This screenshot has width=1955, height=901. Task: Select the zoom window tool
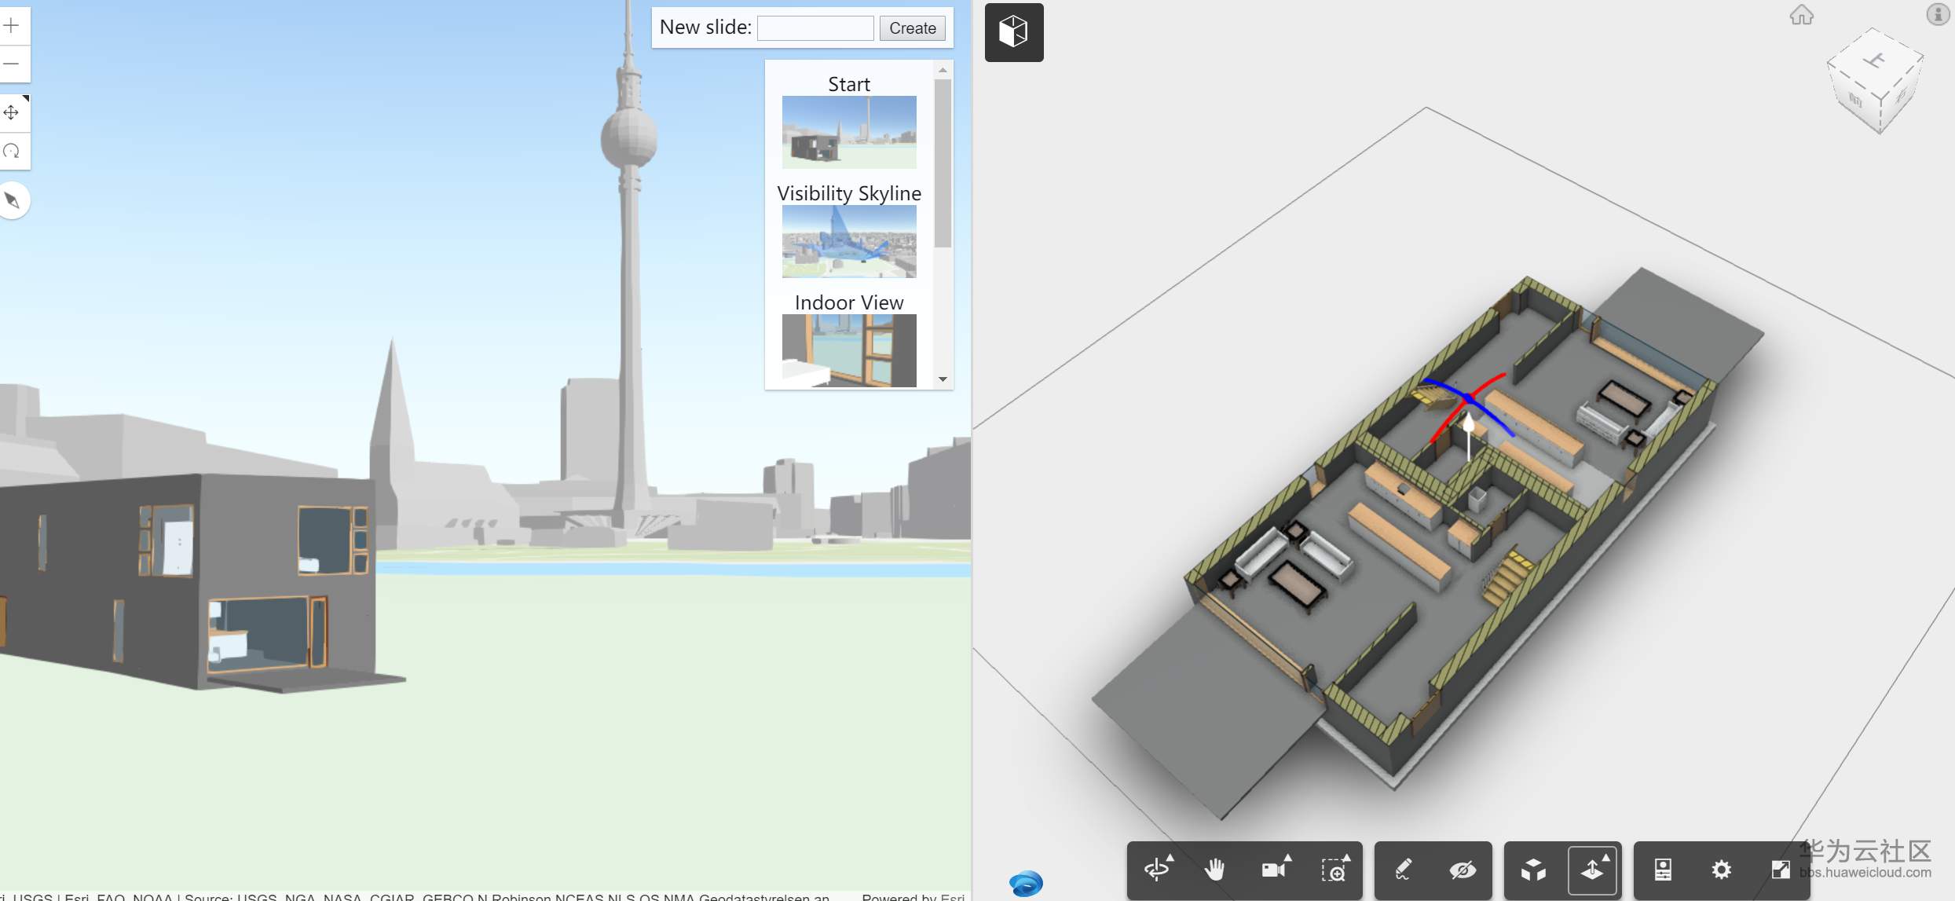1334,870
